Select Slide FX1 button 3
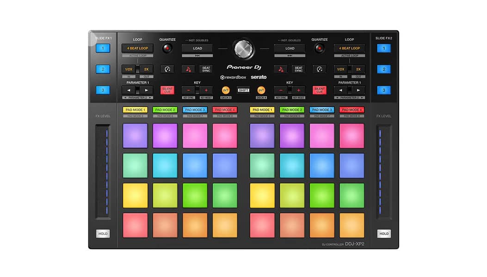The image size is (487, 277). click(x=103, y=90)
